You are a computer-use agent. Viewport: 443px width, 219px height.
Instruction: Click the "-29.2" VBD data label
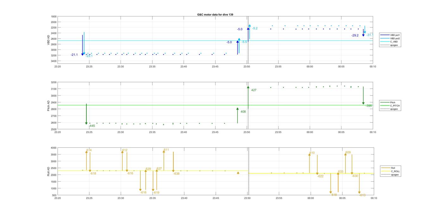[355, 35]
